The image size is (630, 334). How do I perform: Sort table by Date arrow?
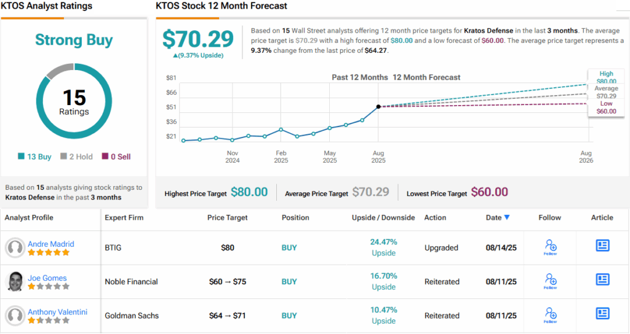click(x=507, y=217)
